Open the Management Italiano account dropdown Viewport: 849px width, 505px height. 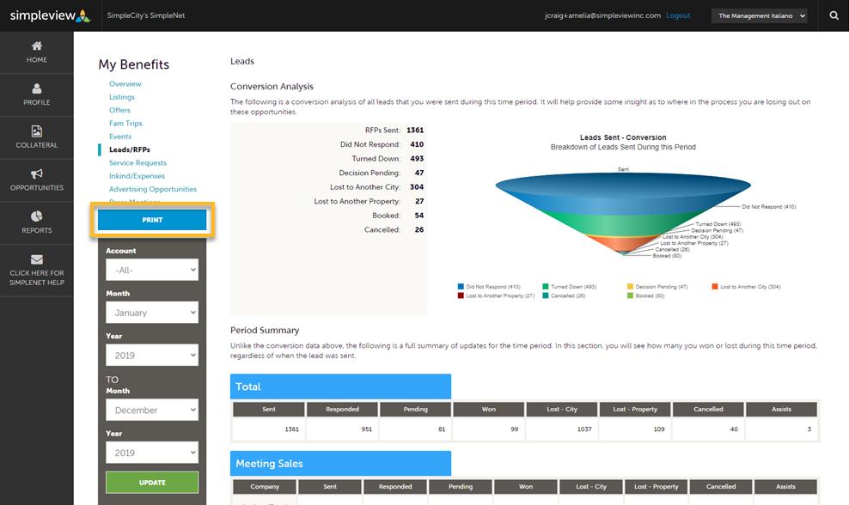tap(759, 15)
